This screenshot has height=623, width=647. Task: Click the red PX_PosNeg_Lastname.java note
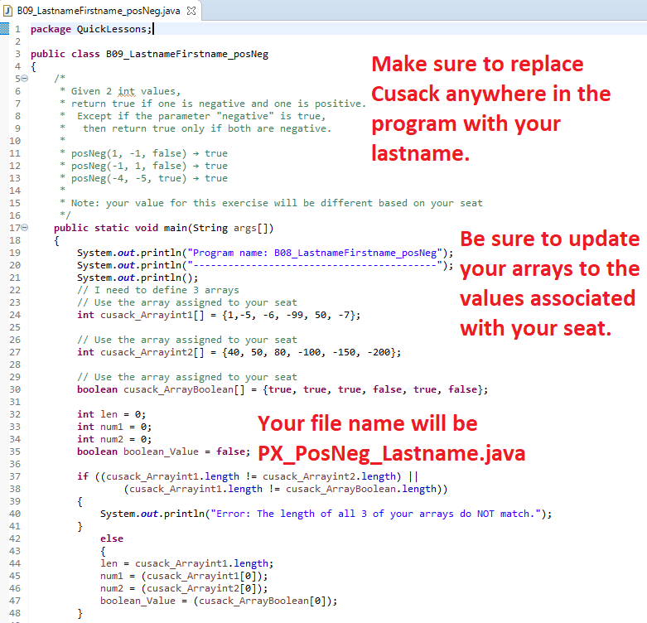click(391, 453)
